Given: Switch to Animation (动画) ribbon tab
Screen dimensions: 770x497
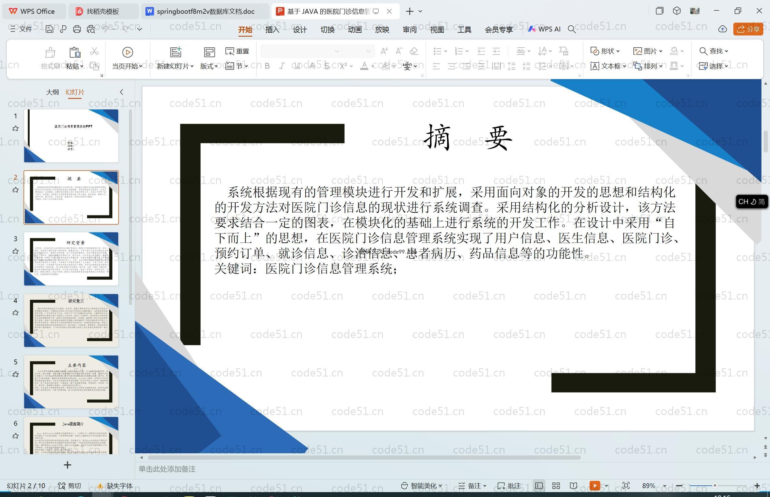Looking at the screenshot, I should [x=354, y=30].
